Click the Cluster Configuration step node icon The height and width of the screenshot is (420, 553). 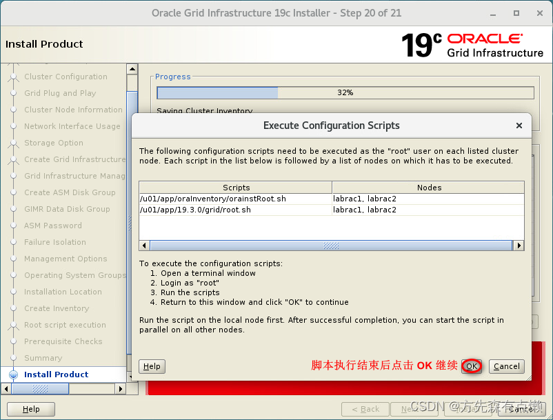tap(13, 77)
